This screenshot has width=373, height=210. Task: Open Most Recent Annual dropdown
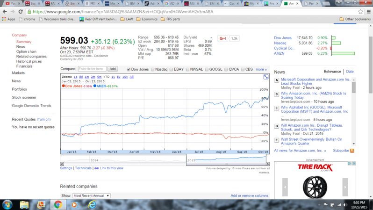tap(91, 196)
